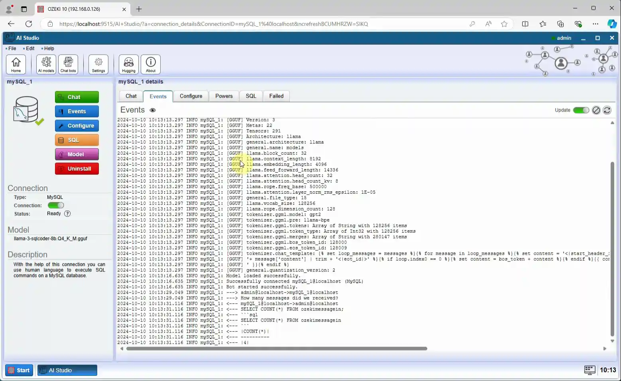621x381 pixels.
Task: Toggle the Connection switch in sidebar
Action: 56,205
